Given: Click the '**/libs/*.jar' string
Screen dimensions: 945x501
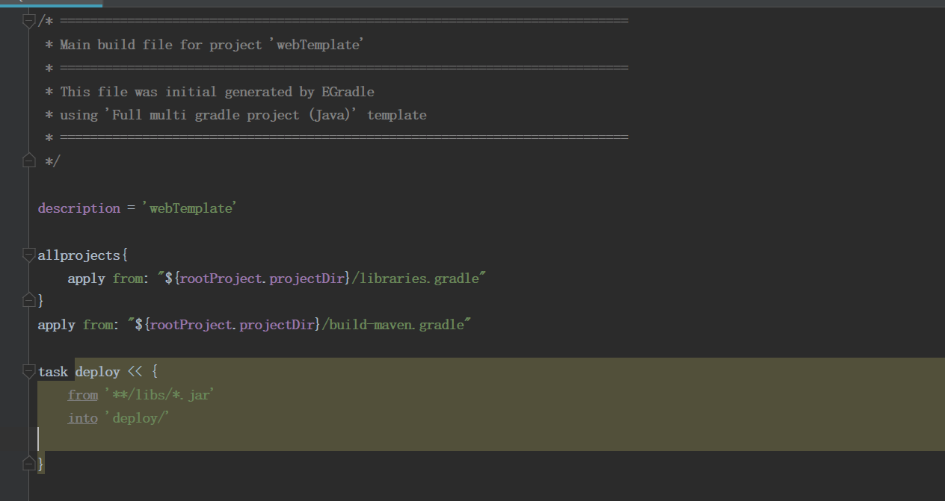Looking at the screenshot, I should [159, 395].
